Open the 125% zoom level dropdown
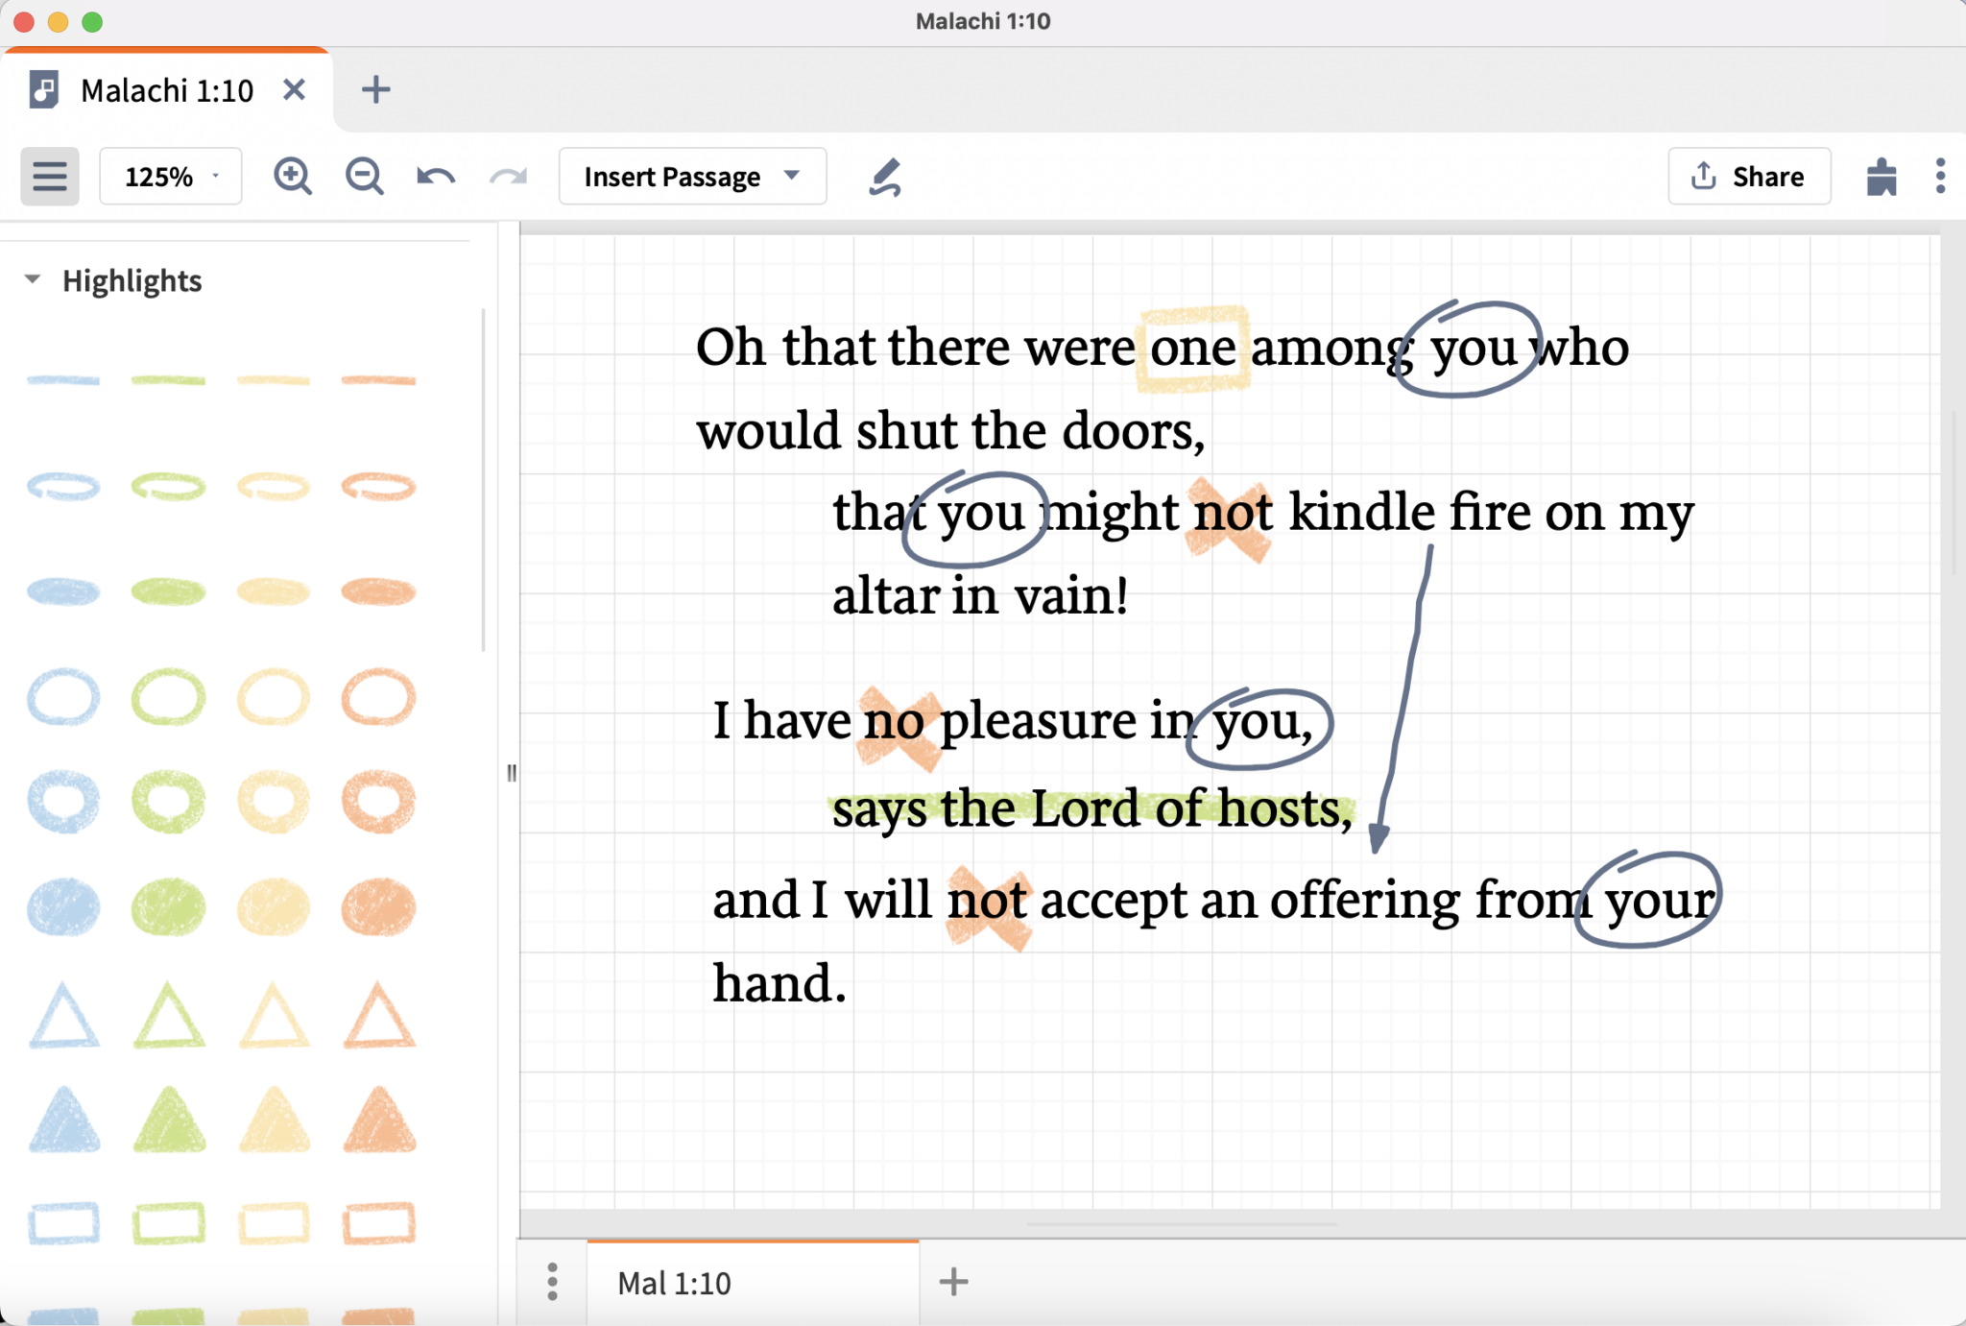1966x1326 pixels. click(171, 177)
